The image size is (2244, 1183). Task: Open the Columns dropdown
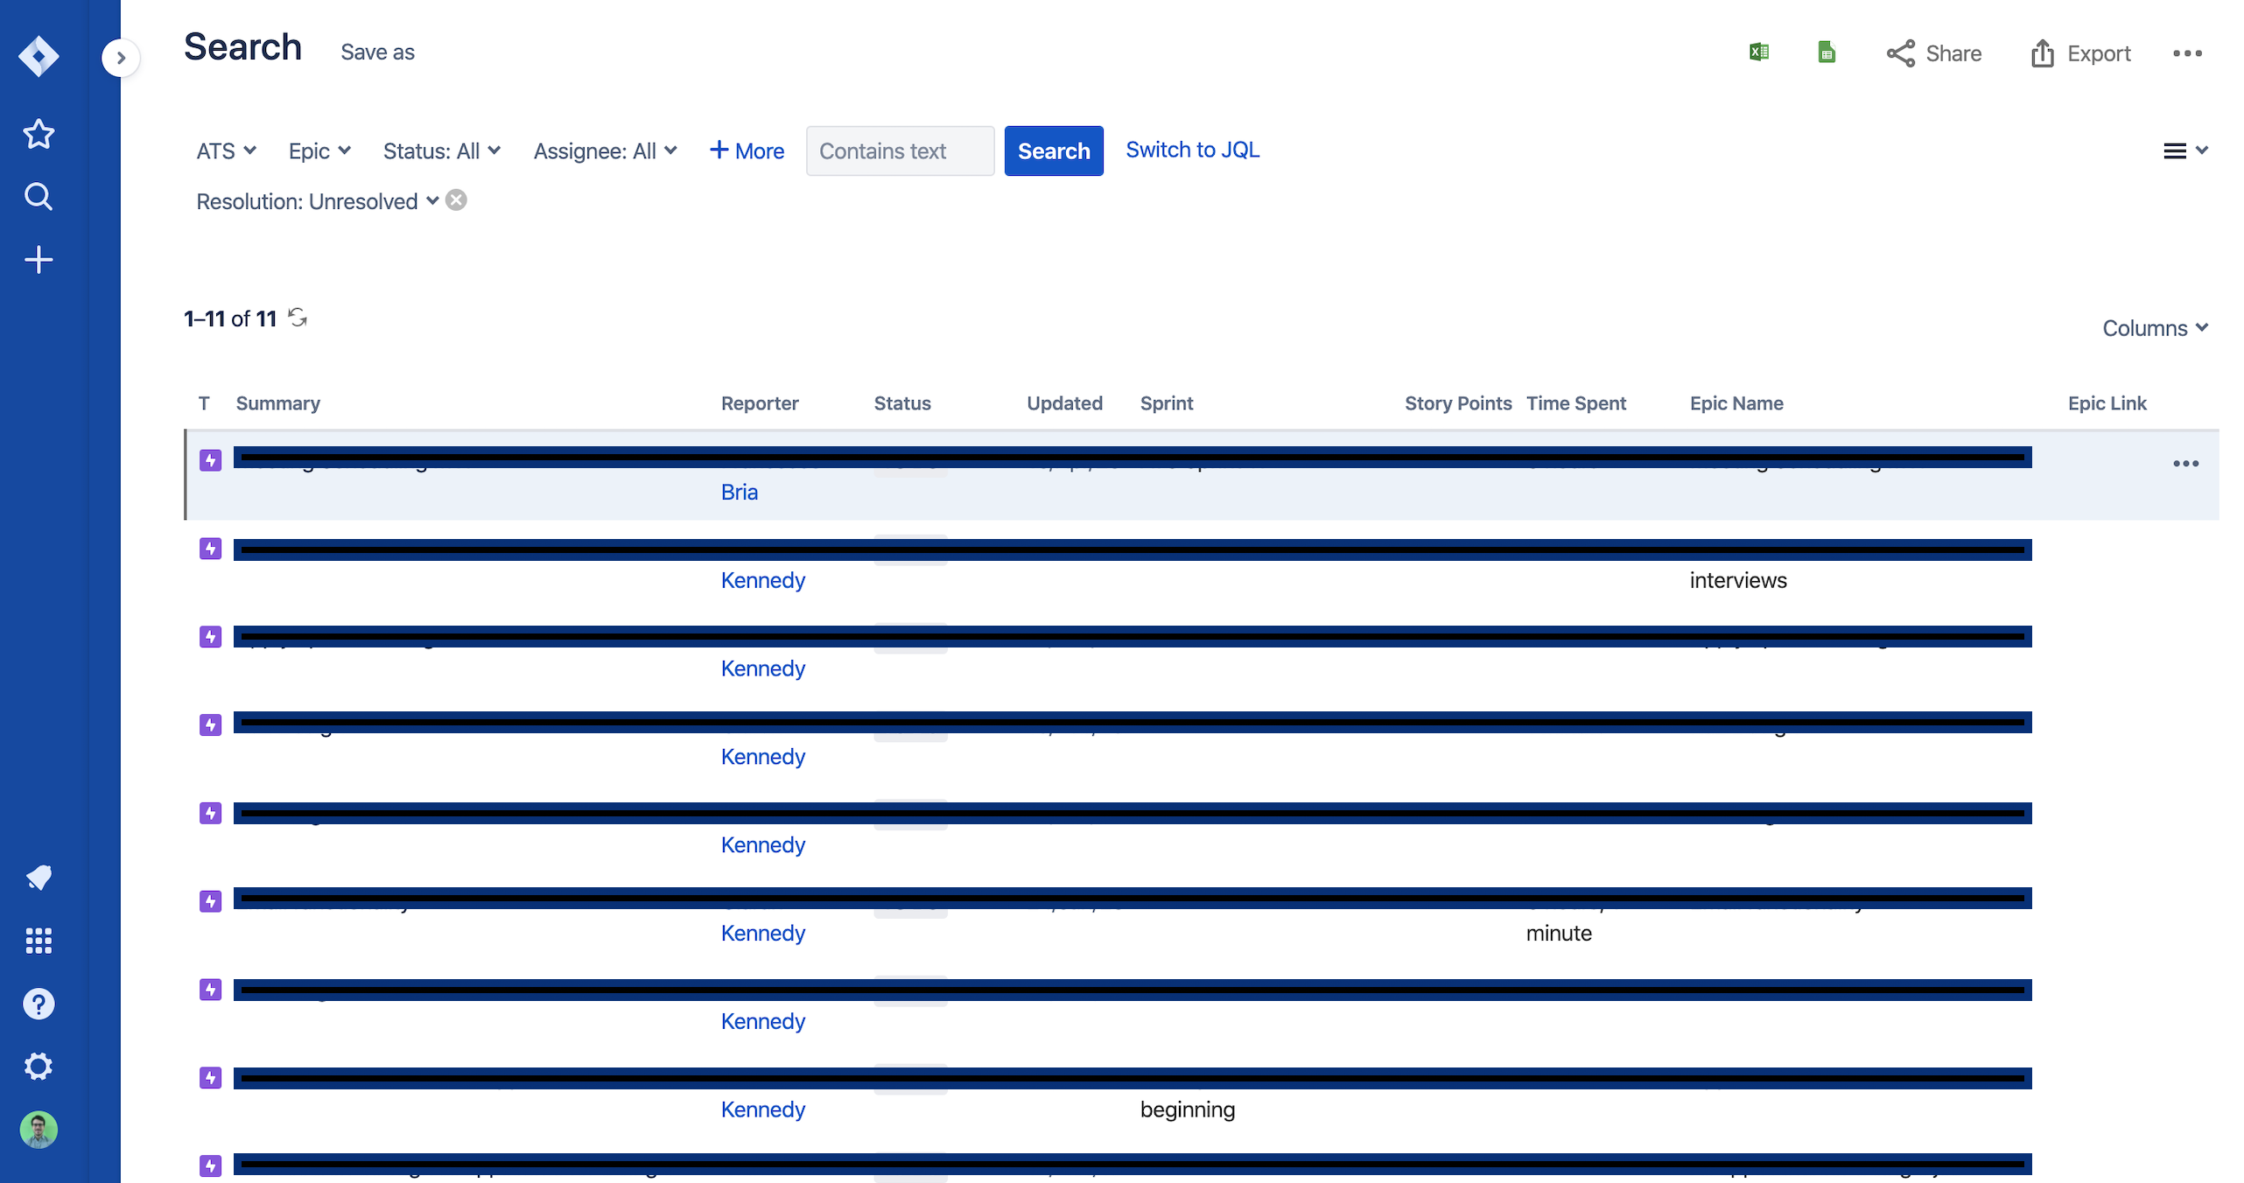click(2155, 328)
